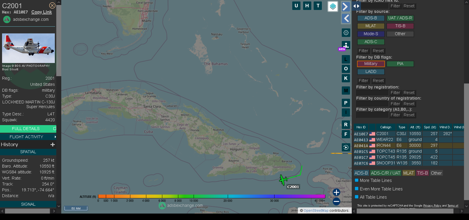The image size is (469, 220).
Task: Sort table by Hex ID column header
Action: (361, 127)
